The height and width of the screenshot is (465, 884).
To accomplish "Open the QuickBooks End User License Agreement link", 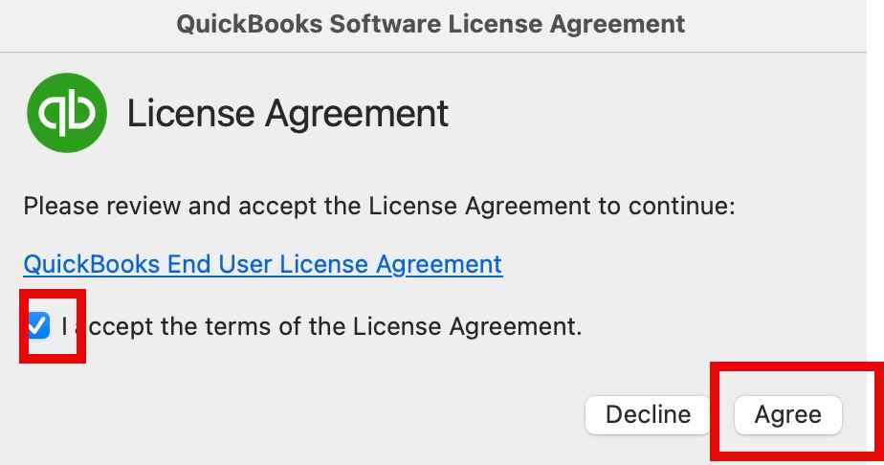I will click(262, 264).
